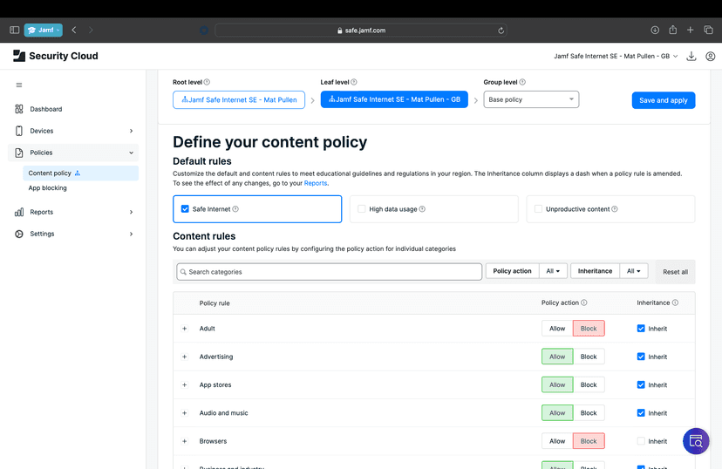The height and width of the screenshot is (469, 722).
Task: Open the floating help search bubble
Action: click(696, 441)
